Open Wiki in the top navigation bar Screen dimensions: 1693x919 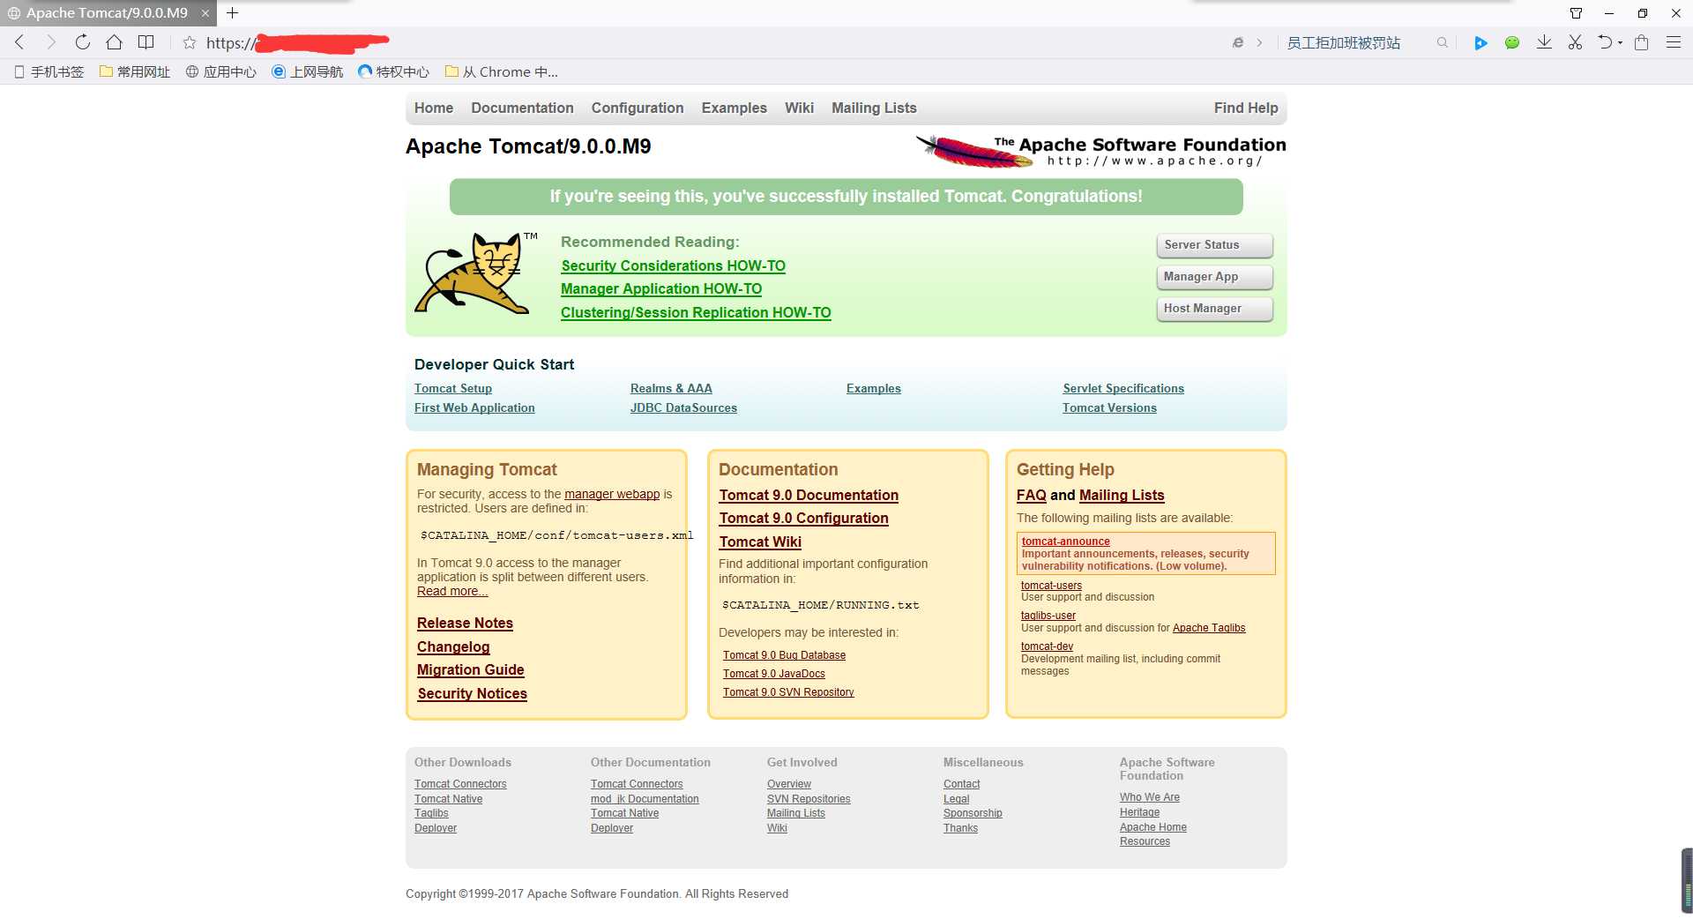799,108
